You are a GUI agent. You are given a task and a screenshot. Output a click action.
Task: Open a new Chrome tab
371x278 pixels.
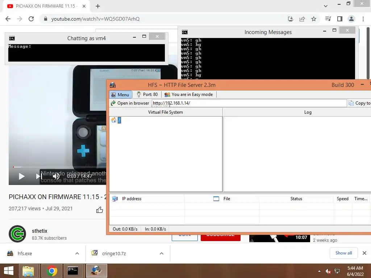point(98,6)
